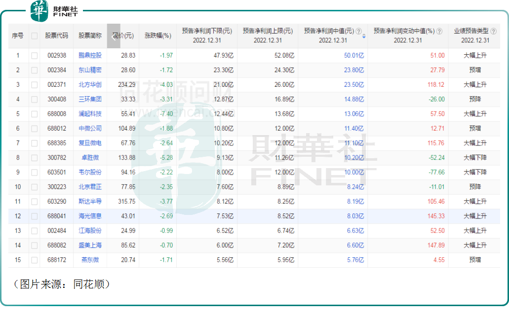Screen dimensions: 509x316
Task: Check the box for 卓胜微 row
Action: coord(35,158)
